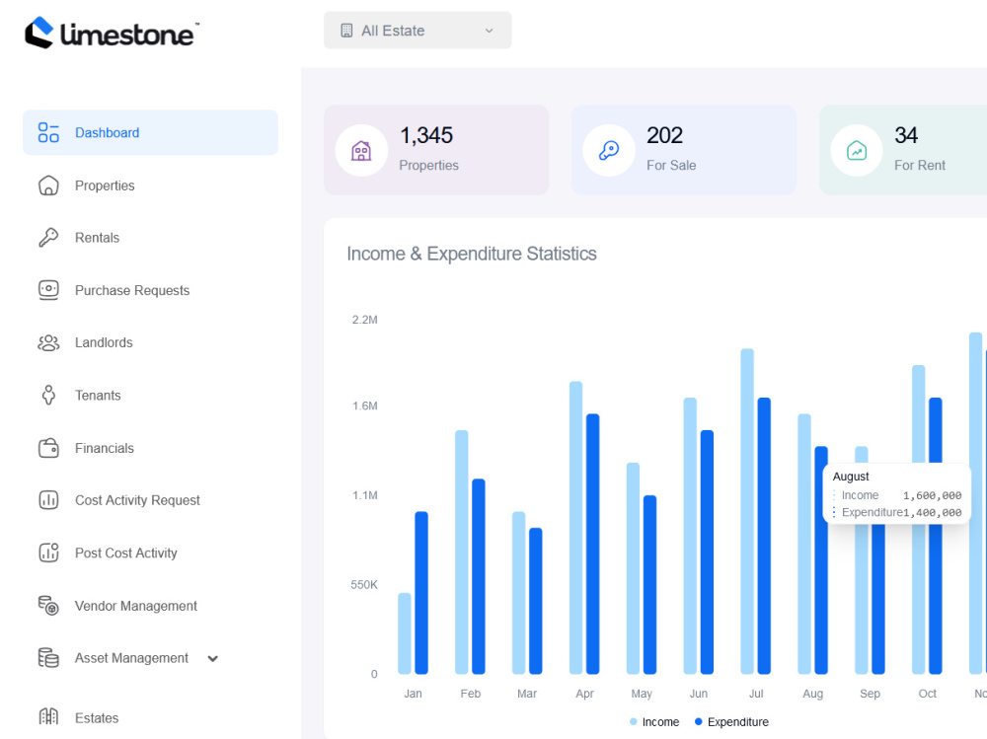This screenshot has height=739, width=987.
Task: Open the All Estate dropdown
Action: [x=418, y=31]
